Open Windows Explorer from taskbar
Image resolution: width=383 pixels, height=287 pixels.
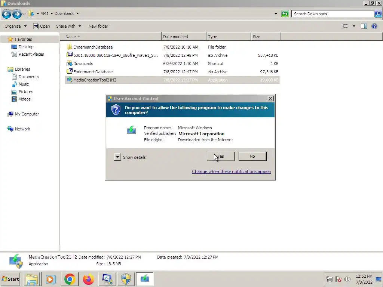pos(32,279)
